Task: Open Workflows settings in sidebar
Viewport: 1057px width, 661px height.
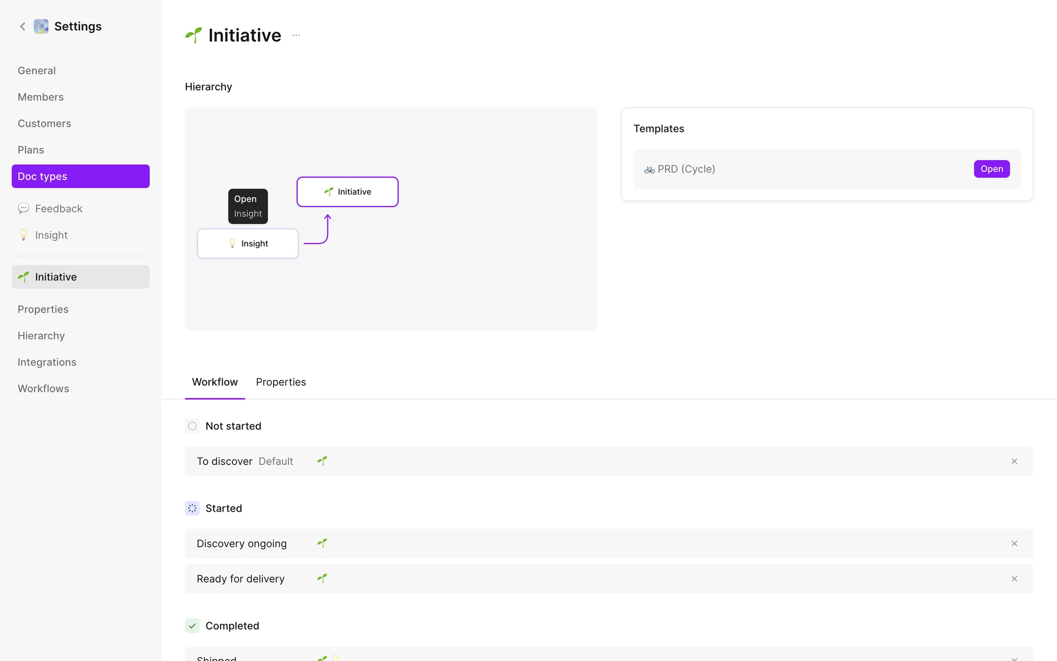Action: [43, 389]
